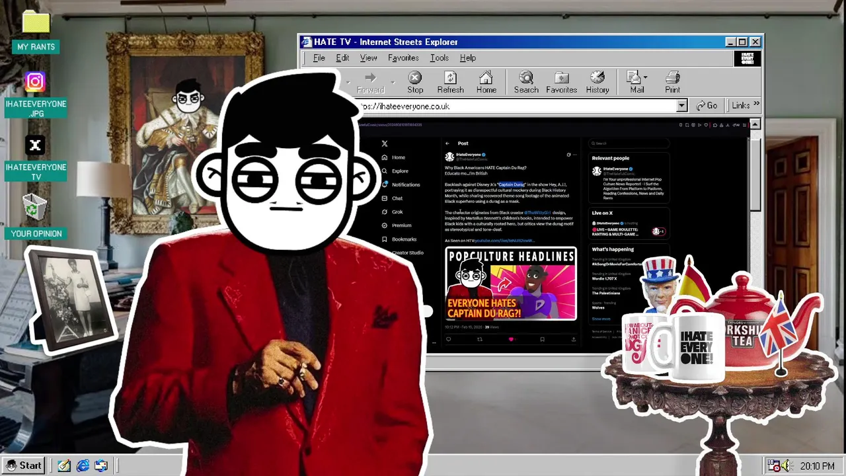Toggle the bookmark icon under the post
Viewport: 846px width, 476px height.
tap(542, 339)
